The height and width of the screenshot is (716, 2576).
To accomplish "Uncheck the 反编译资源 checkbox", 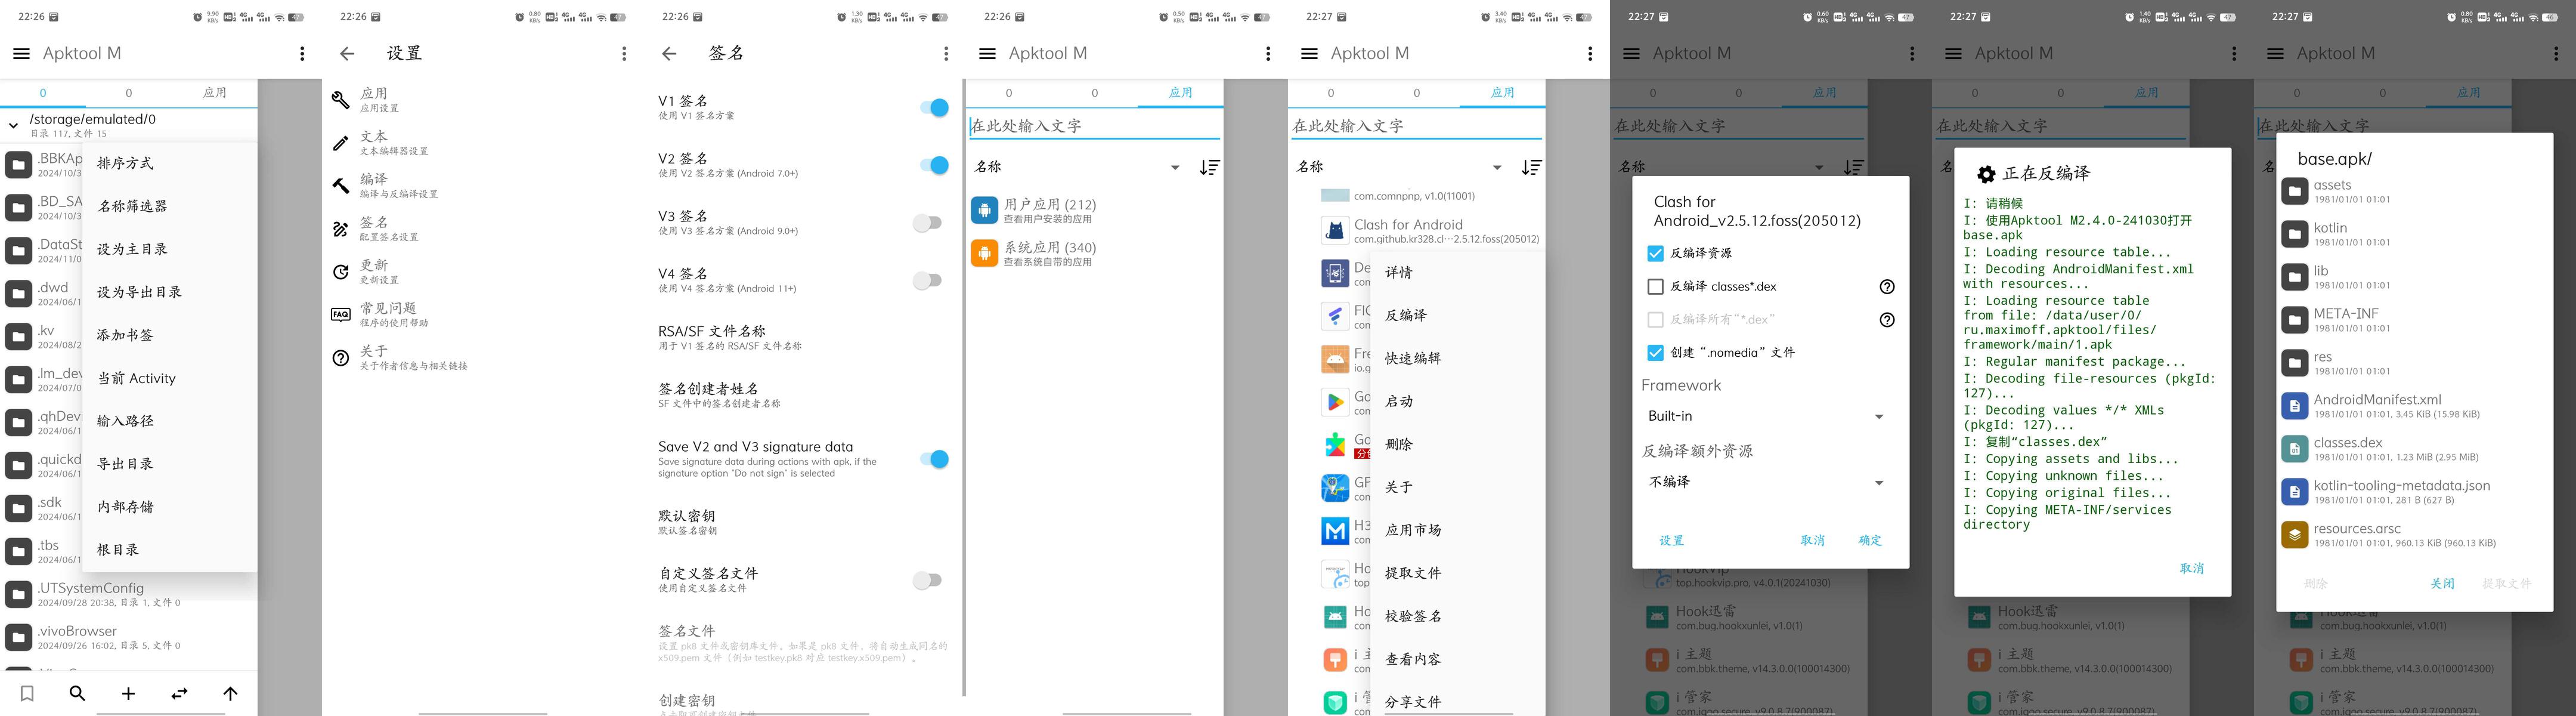I will (1655, 254).
